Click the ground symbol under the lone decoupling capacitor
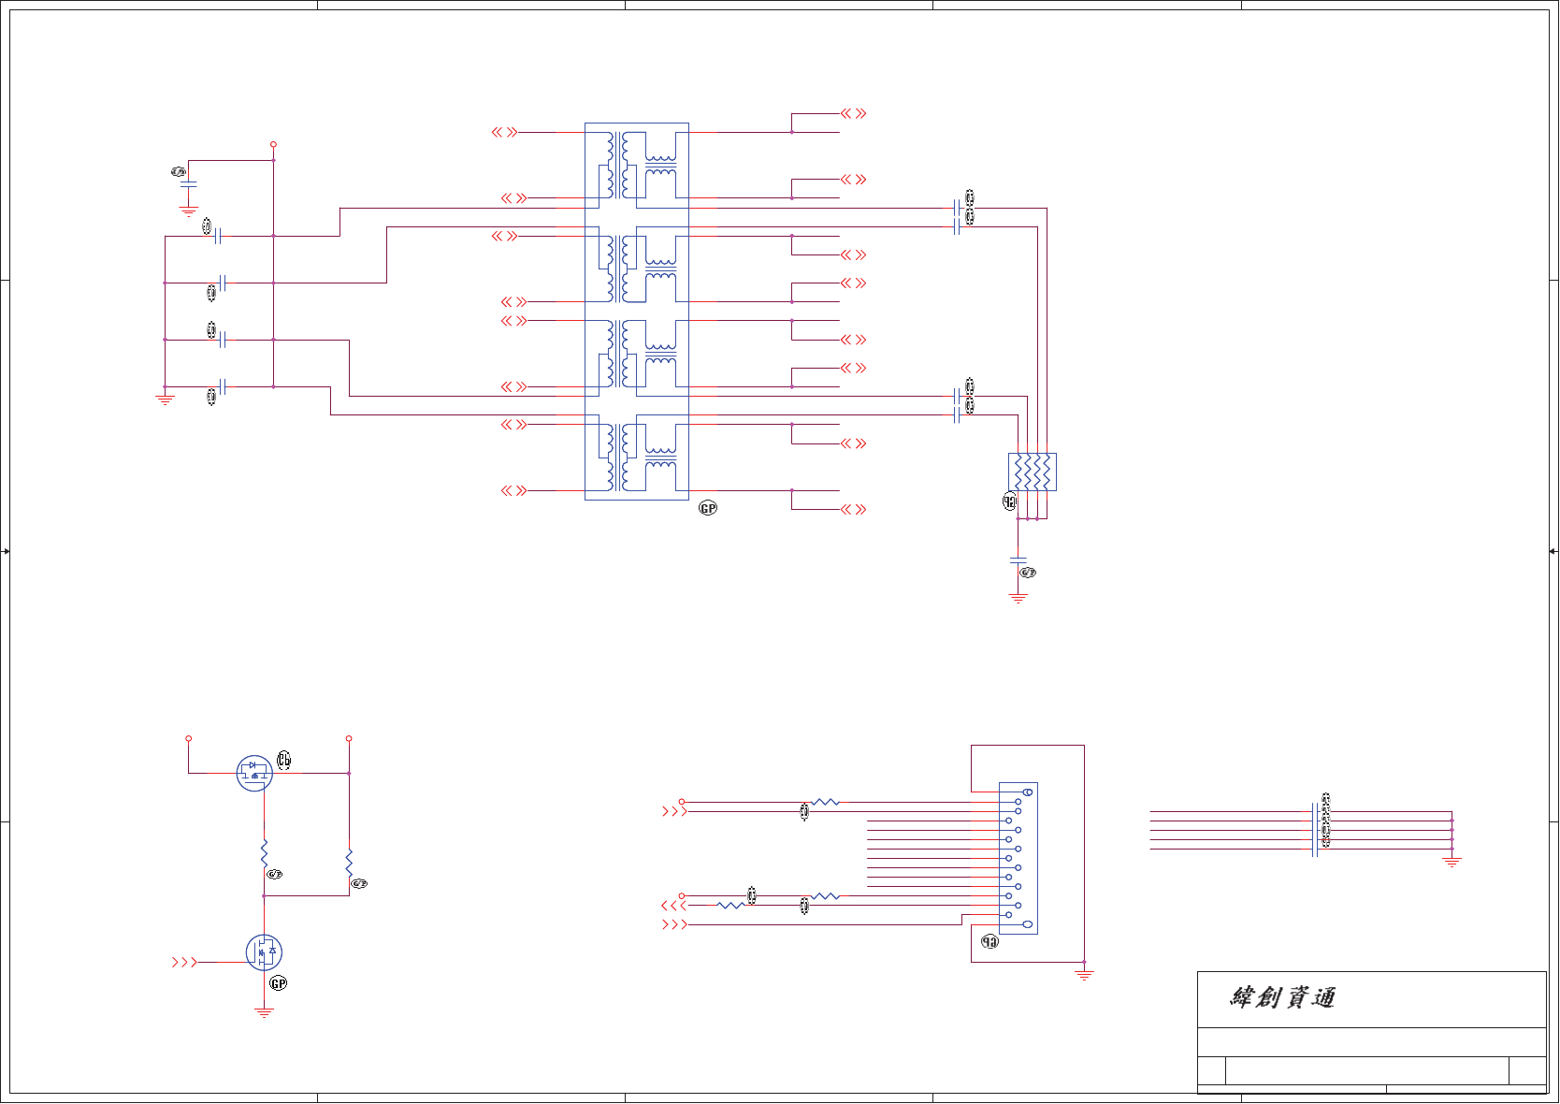The height and width of the screenshot is (1104, 1560). pyautogui.click(x=188, y=211)
